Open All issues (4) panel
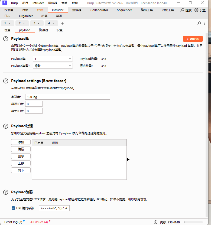Image resolution: width=211 pixels, height=225 pixels. (39, 222)
